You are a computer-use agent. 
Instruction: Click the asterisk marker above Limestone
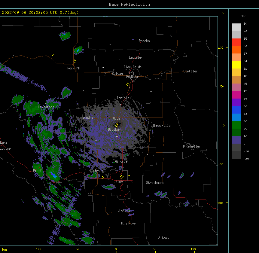[46, 104]
